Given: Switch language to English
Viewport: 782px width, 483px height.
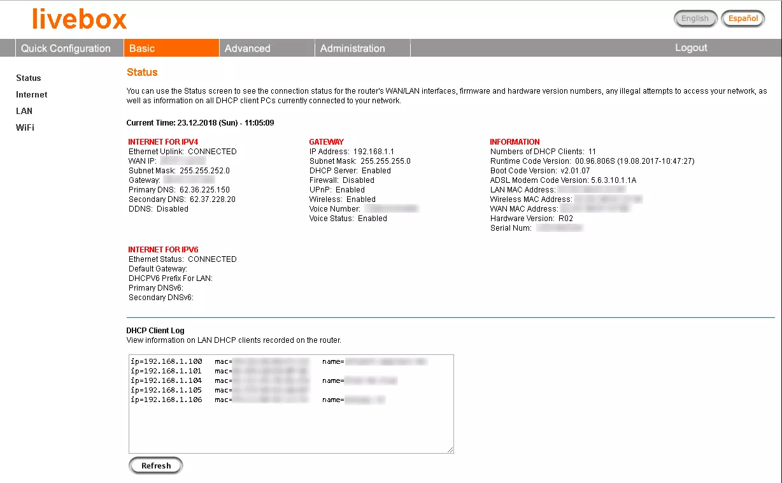Looking at the screenshot, I should point(695,18).
